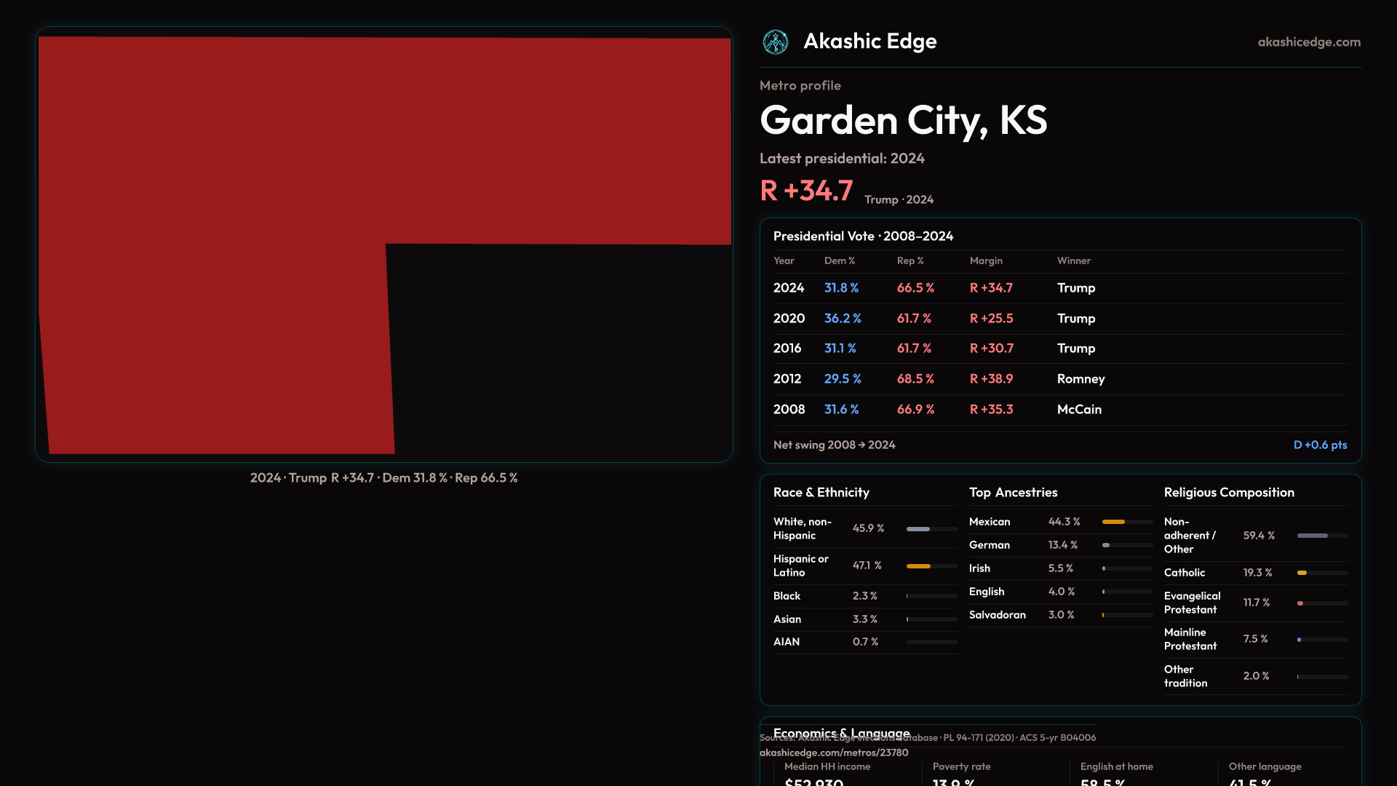Click the Margin column header
This screenshot has height=786, width=1397.
pyautogui.click(x=985, y=261)
